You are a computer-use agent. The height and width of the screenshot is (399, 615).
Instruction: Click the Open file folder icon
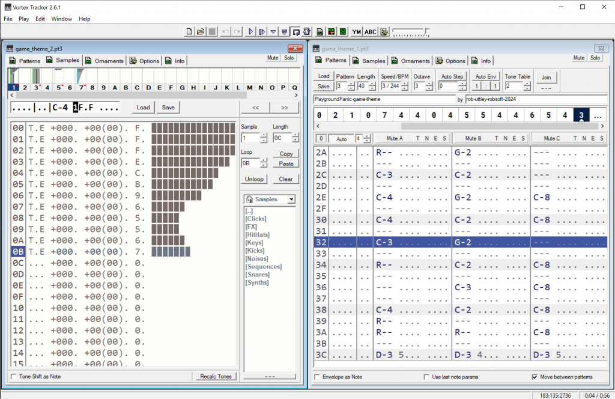pyautogui.click(x=201, y=31)
